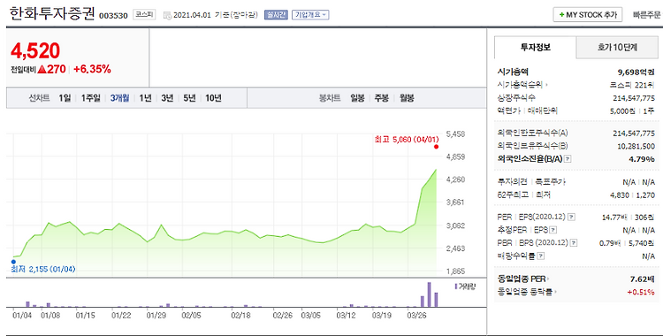663x336 pixels.
Task: Open help icon next to PER EPS(2020.12)
Action: pos(571,218)
